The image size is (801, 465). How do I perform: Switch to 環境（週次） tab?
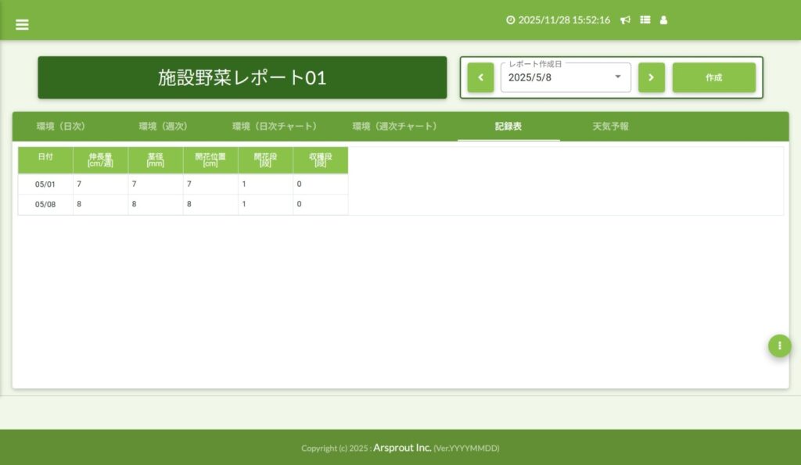(x=163, y=126)
